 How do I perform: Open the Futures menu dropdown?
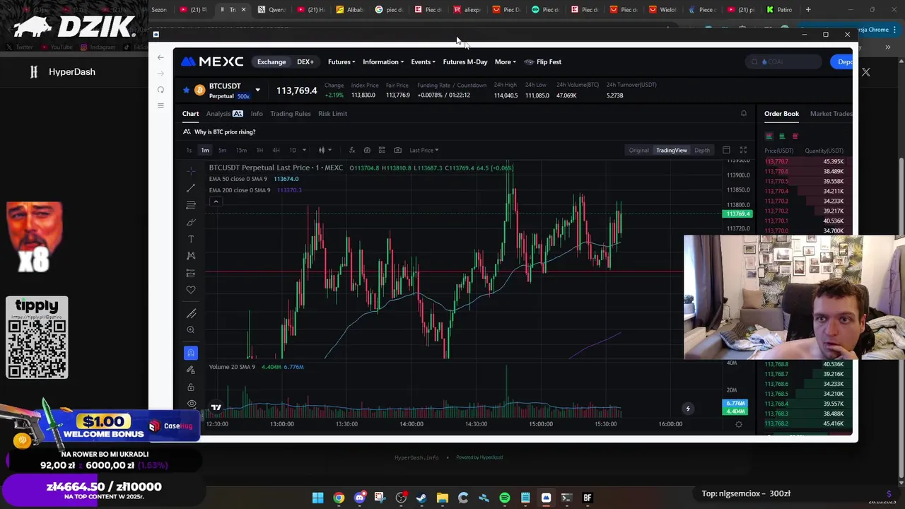click(341, 62)
